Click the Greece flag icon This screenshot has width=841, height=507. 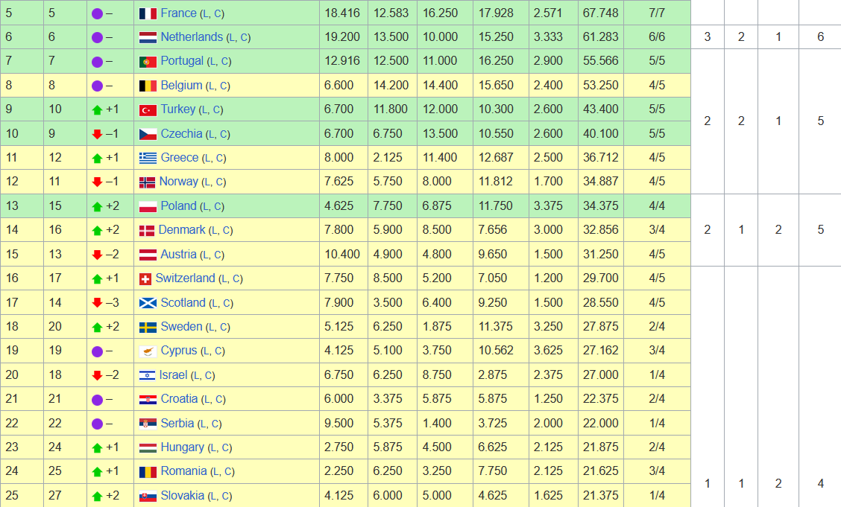tap(148, 158)
